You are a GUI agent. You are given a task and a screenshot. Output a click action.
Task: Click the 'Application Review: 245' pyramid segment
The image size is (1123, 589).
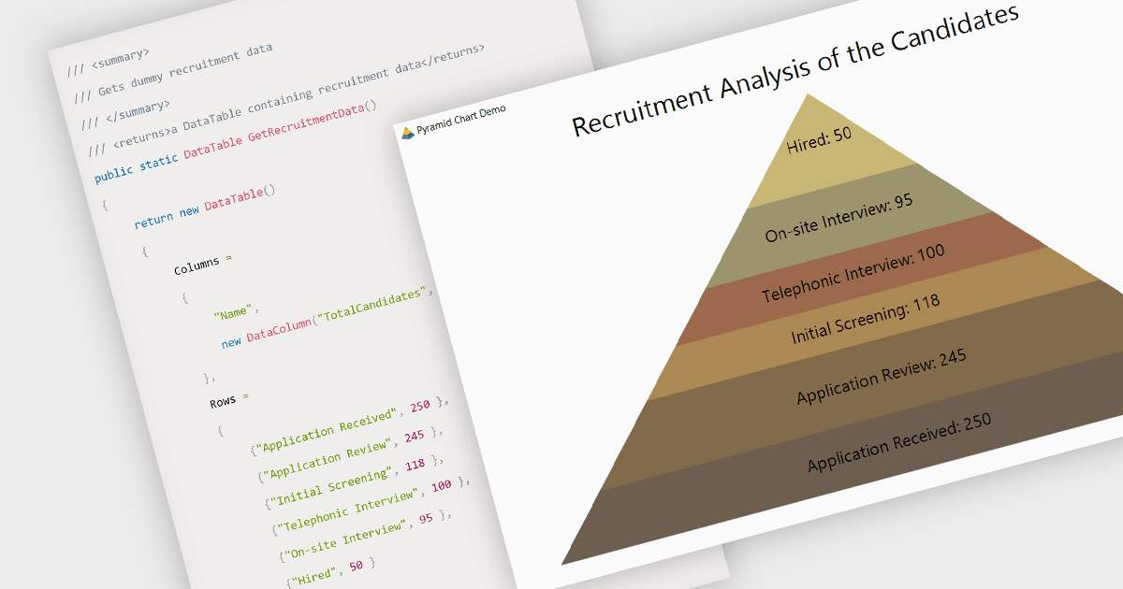(x=880, y=376)
